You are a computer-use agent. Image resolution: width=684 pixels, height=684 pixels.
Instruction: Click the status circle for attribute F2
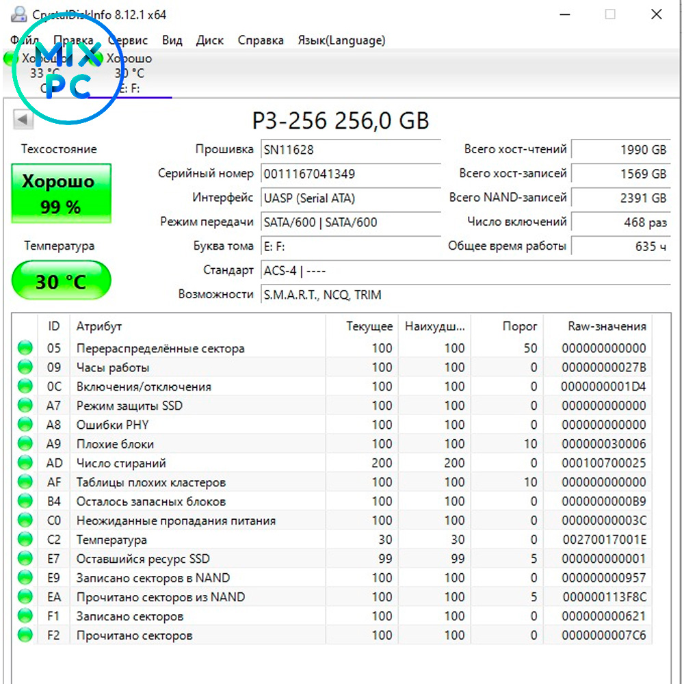click(x=25, y=635)
